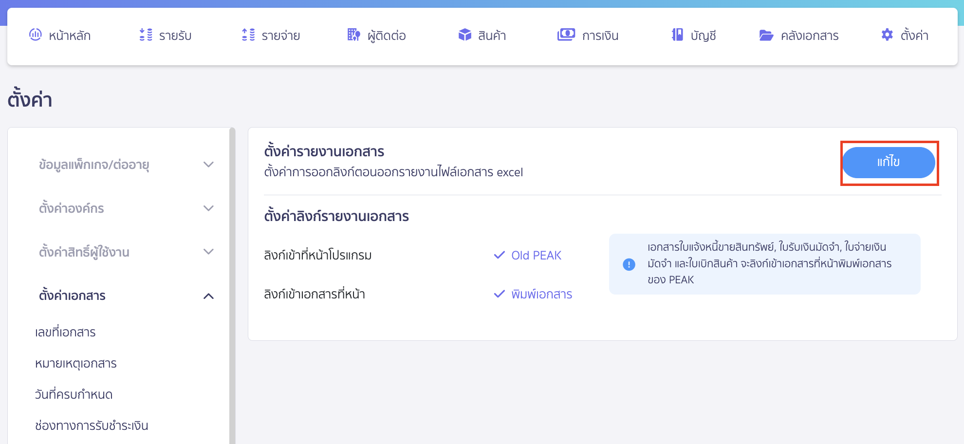
Task: Click the แก้ไข edit button
Action: pyautogui.click(x=889, y=163)
